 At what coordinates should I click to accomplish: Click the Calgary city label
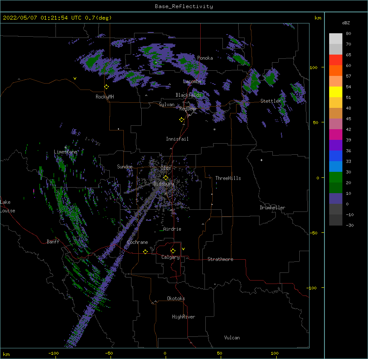(x=170, y=257)
